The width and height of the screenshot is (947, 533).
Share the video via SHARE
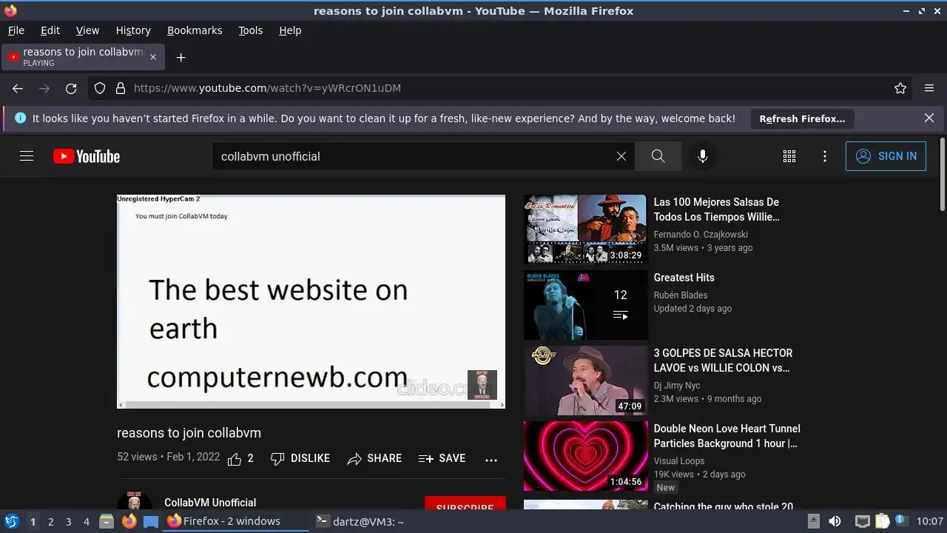tap(374, 459)
